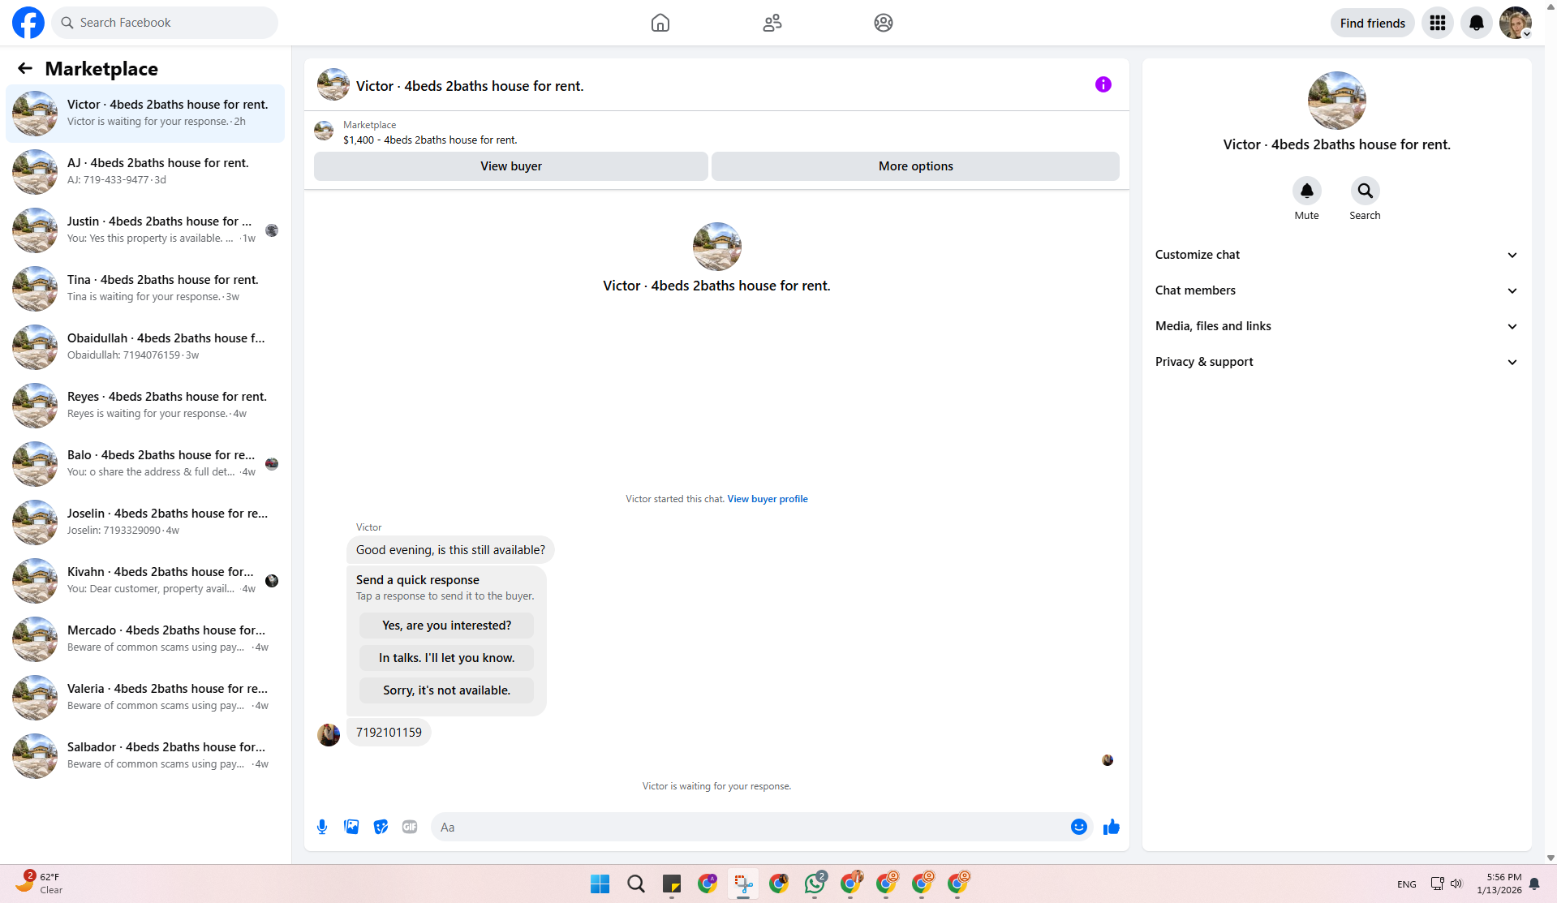Select the Victor conversation in the list

pos(145,114)
